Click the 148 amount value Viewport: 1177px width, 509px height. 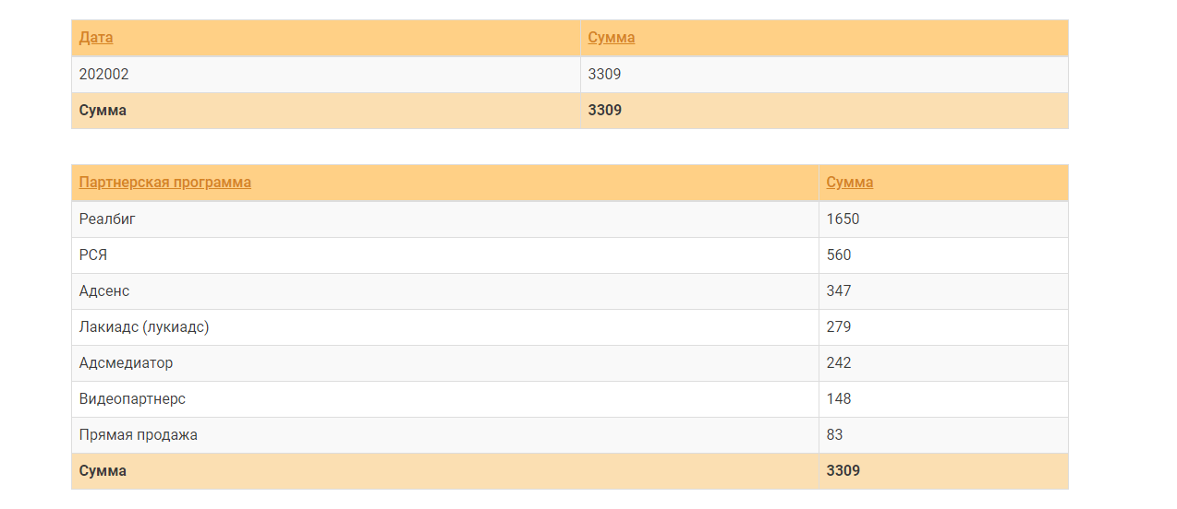tap(839, 398)
